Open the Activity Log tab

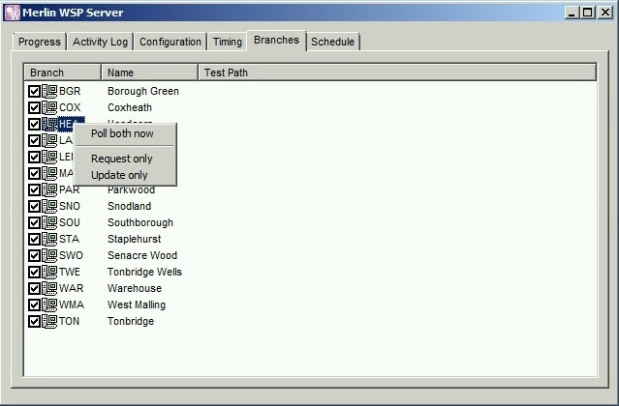click(100, 42)
